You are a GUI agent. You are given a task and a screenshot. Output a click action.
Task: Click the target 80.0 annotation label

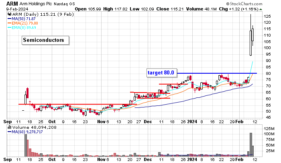(162, 73)
